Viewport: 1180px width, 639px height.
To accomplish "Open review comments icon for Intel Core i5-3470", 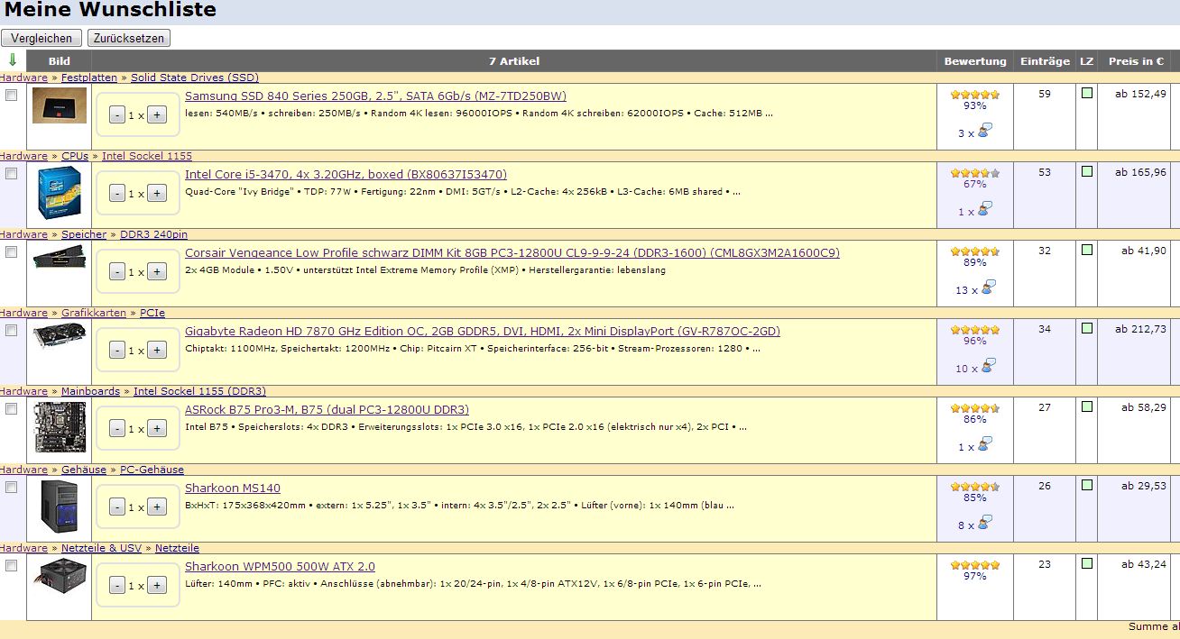I will click(985, 209).
